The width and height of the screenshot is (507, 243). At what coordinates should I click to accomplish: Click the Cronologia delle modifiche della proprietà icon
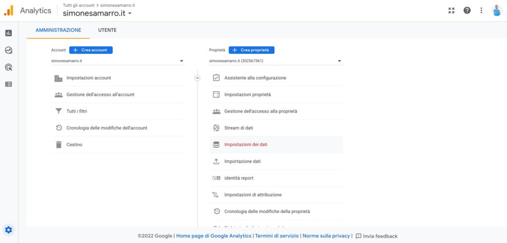[x=216, y=211]
